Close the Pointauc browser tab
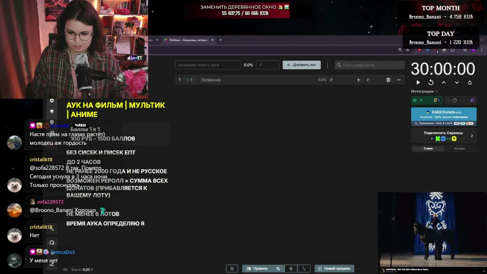 pyautogui.click(x=212, y=40)
